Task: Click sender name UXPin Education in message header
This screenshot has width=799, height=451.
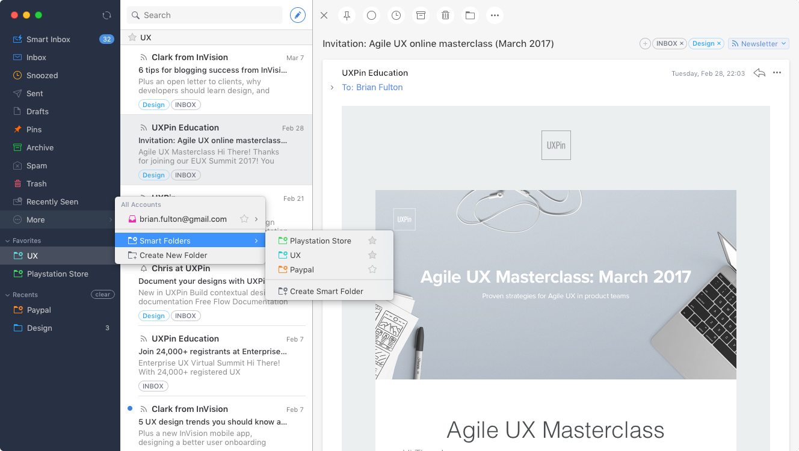Action: (375, 73)
